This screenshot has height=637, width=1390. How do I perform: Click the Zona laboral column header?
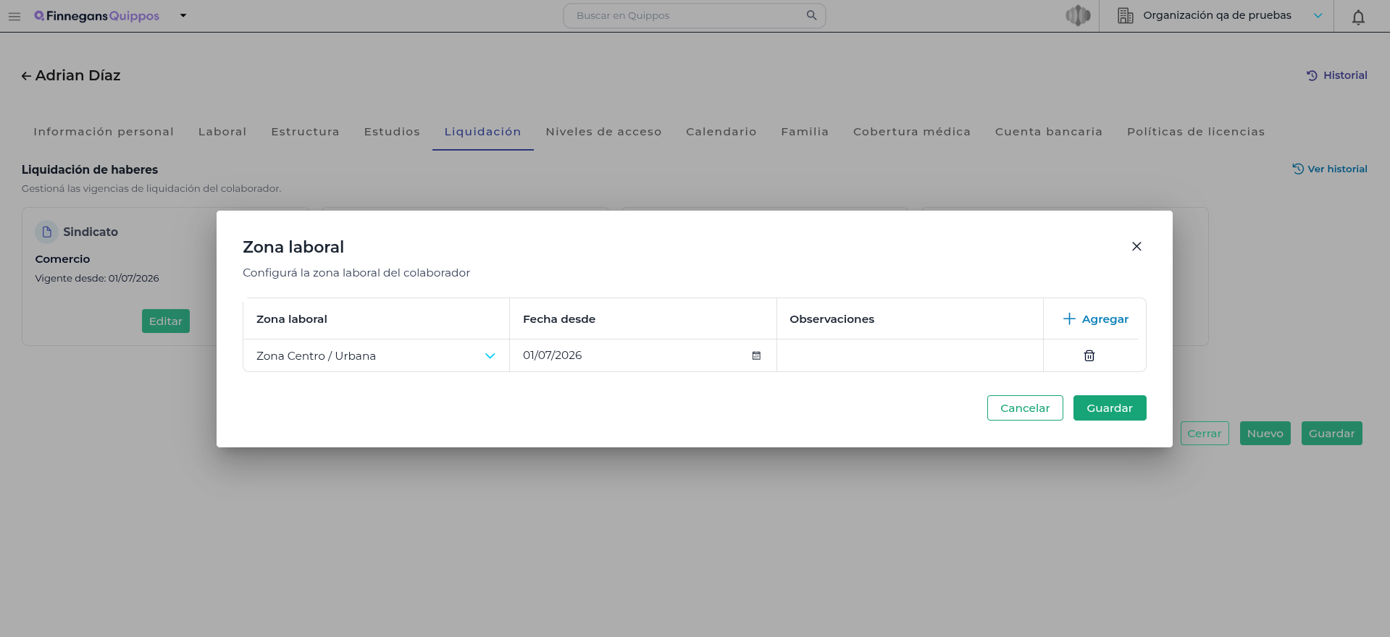click(292, 319)
